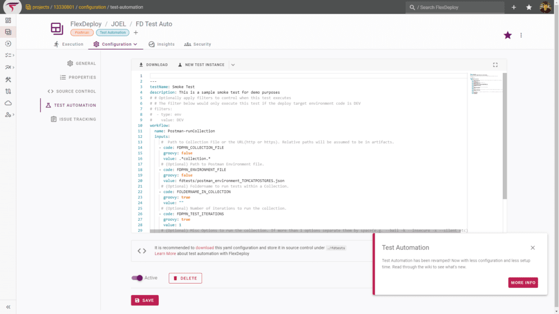
Task: Close the Test Automation notification
Action: tap(533, 248)
